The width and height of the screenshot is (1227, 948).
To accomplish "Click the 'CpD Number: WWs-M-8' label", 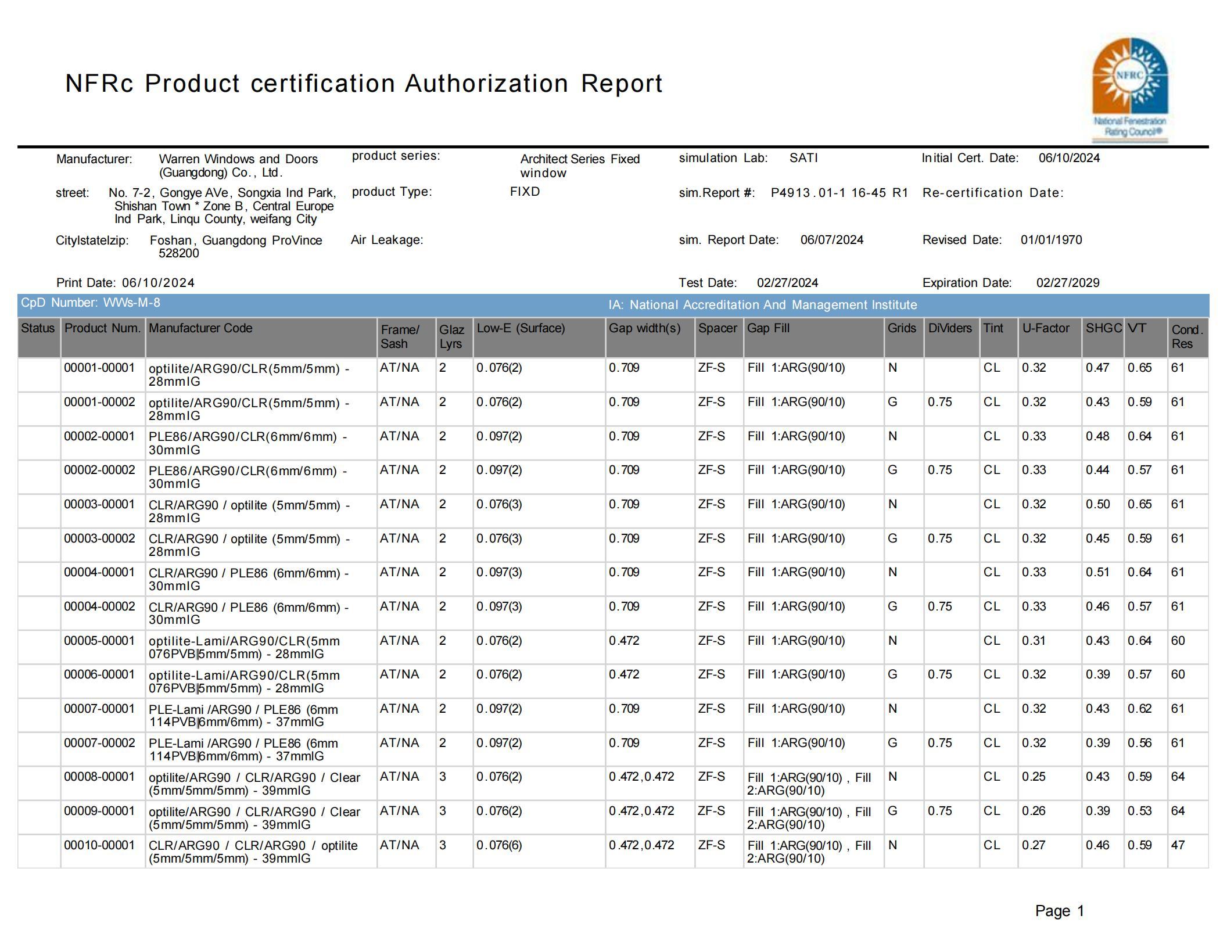I will point(91,303).
